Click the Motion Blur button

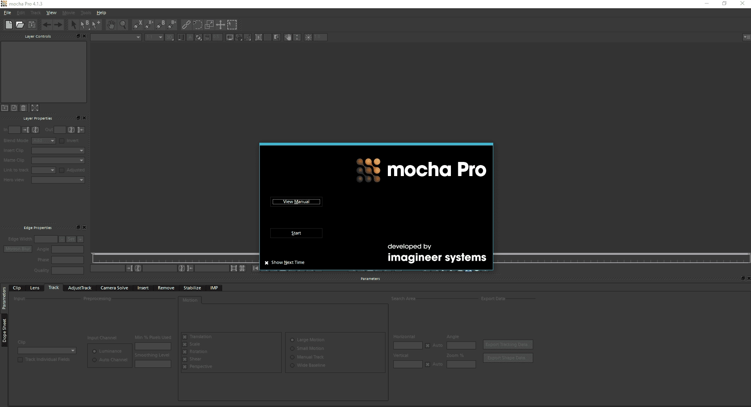(18, 249)
